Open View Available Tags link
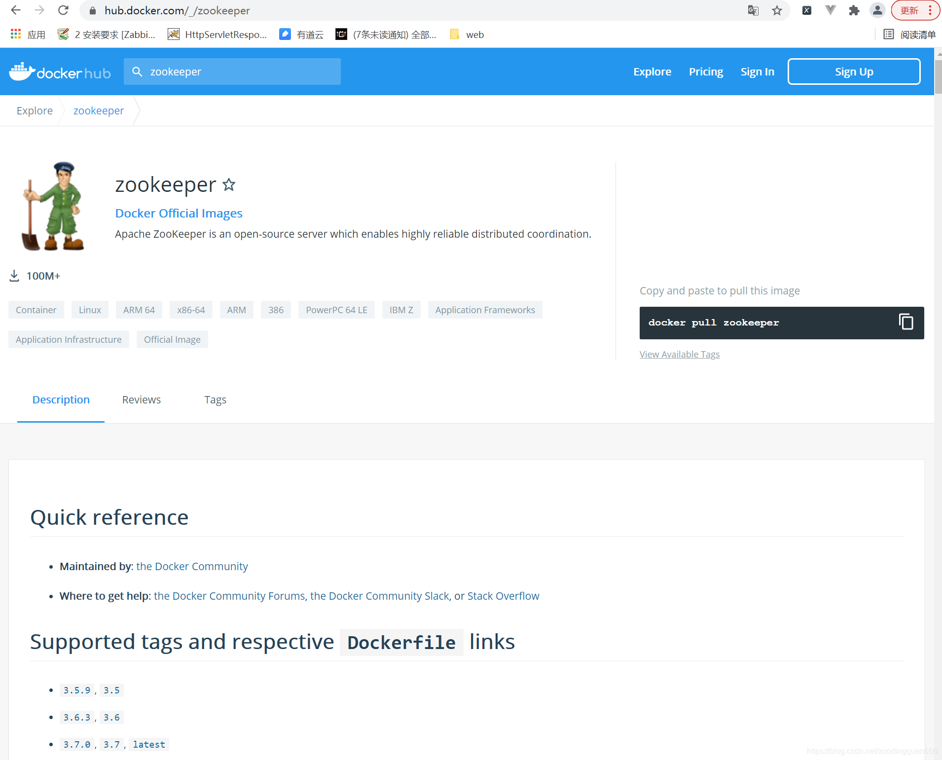Viewport: 942px width, 760px height. click(679, 354)
